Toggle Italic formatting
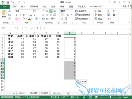 [x=20, y=15]
